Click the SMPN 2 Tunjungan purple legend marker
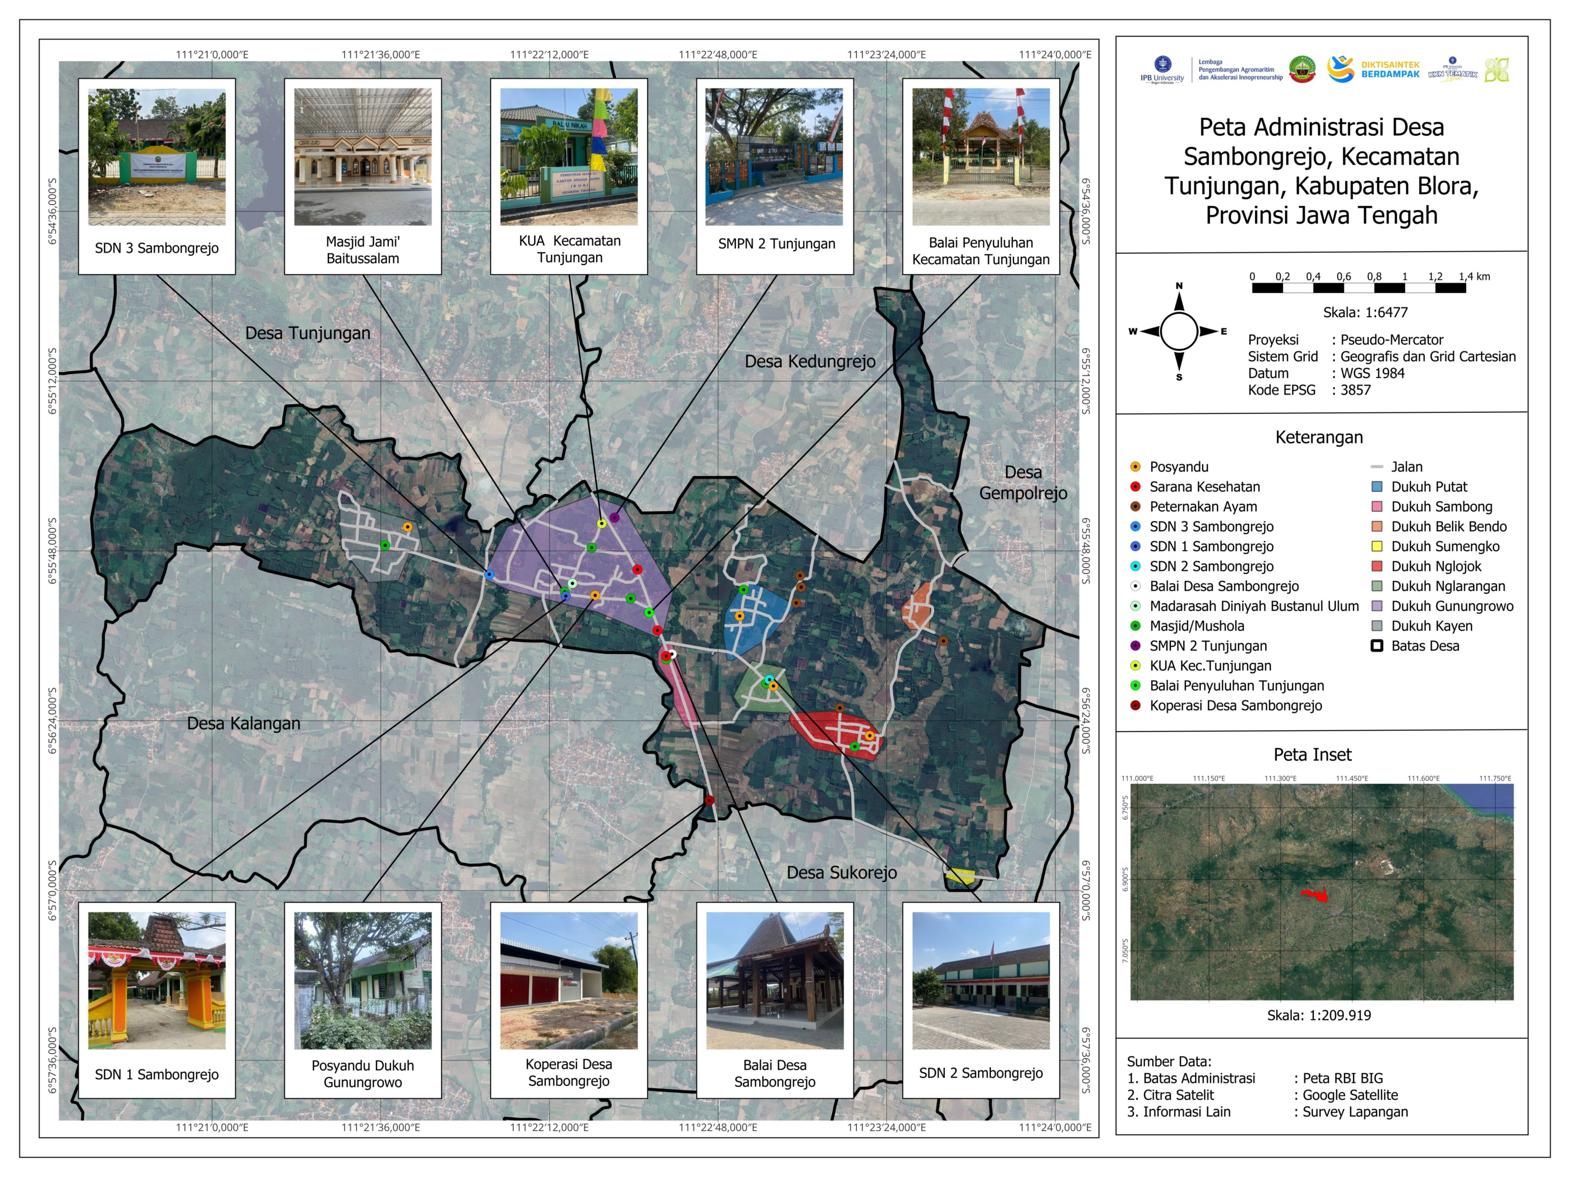 [x=1135, y=646]
